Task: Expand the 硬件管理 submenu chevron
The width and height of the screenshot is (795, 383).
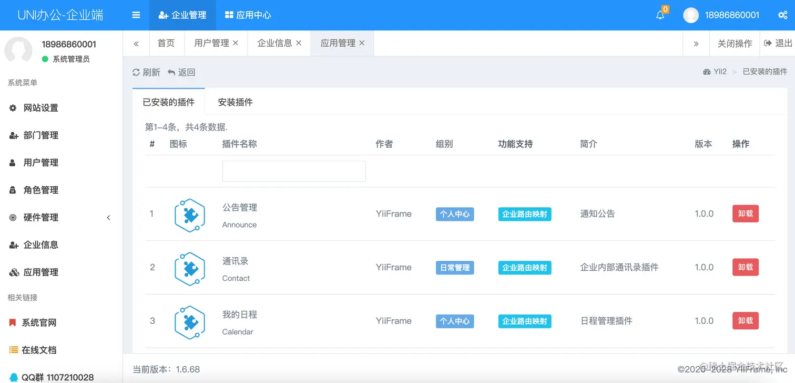Action: click(108, 217)
